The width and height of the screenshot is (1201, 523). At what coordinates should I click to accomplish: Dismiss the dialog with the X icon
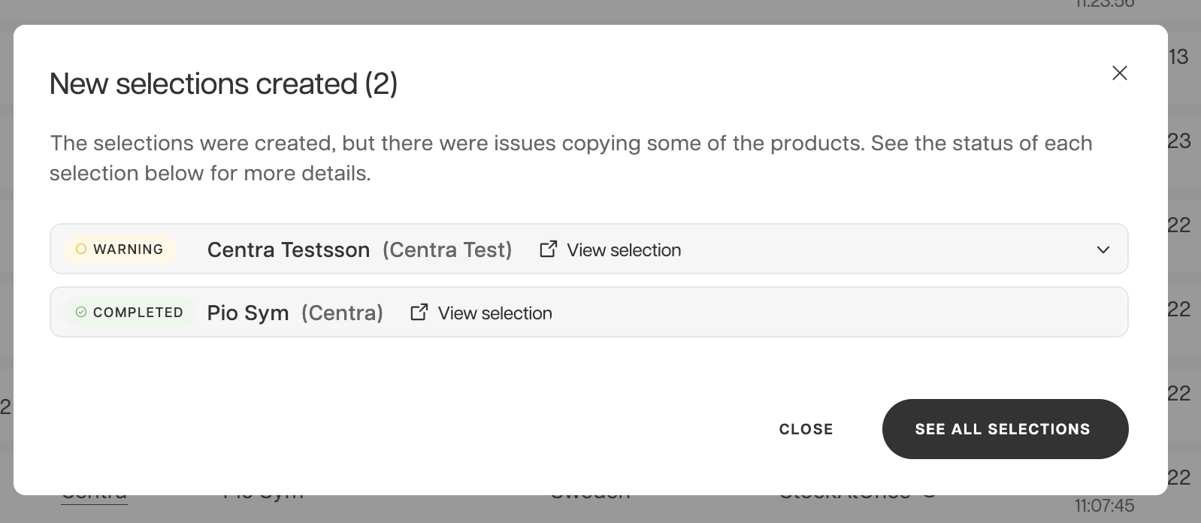(x=1119, y=73)
